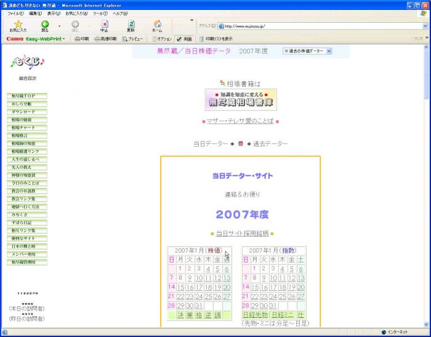Open the ファイル(F) menu

tap(16, 13)
